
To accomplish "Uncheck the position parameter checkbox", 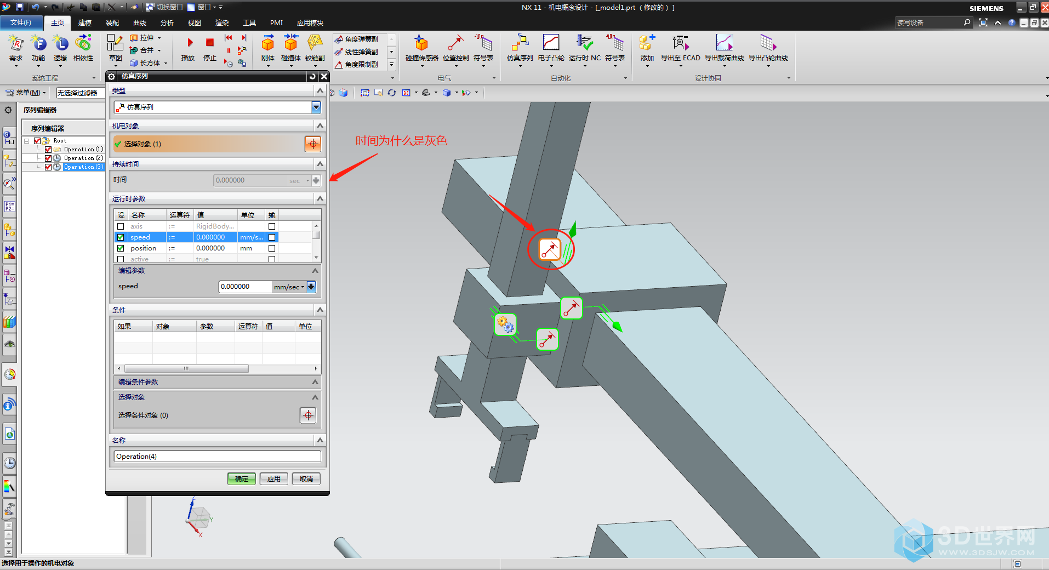I will 121,248.
